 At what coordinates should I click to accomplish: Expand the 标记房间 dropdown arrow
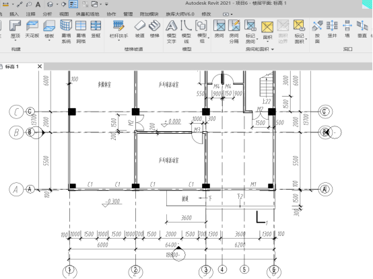pyautogui.click(x=257, y=39)
